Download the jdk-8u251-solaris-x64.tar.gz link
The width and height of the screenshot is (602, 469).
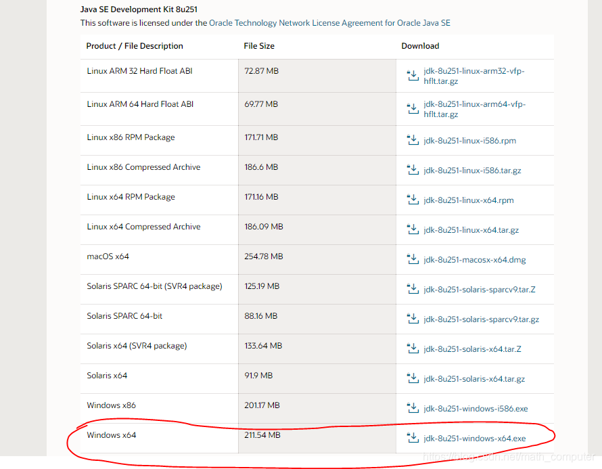pos(474,379)
